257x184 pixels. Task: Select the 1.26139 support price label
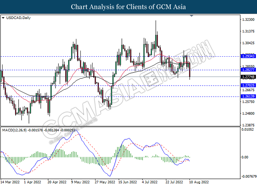coord(248,96)
